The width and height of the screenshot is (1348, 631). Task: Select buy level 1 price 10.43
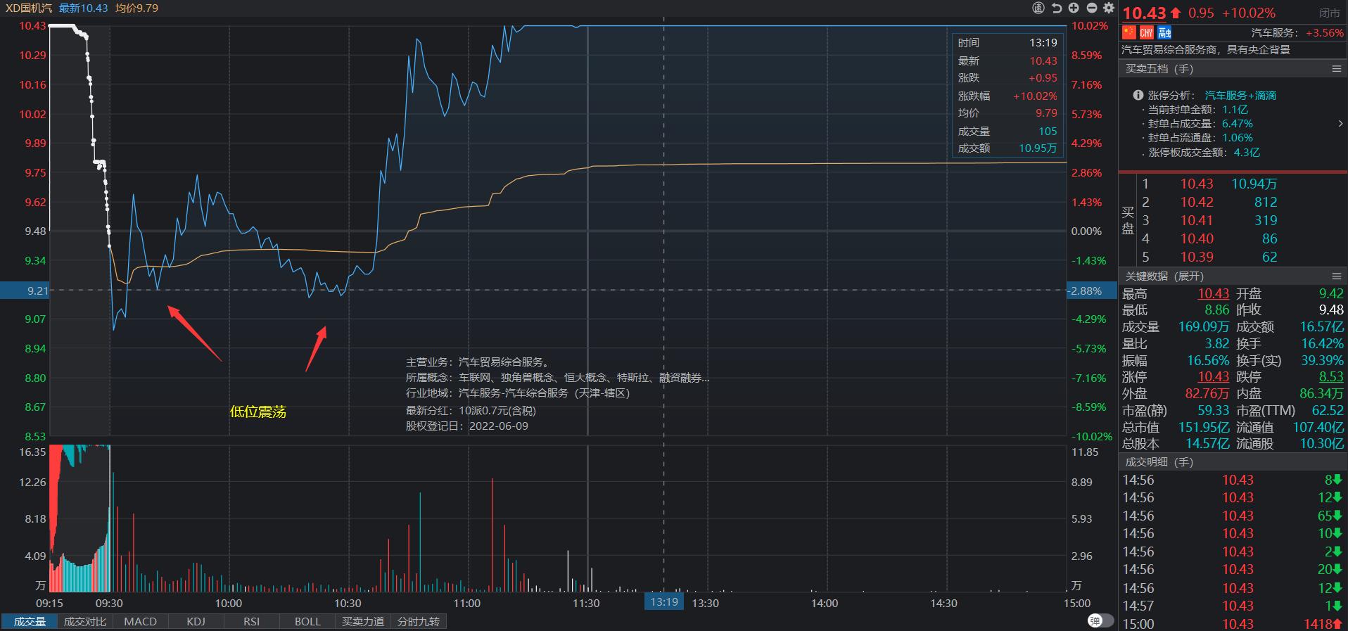coord(1197,184)
